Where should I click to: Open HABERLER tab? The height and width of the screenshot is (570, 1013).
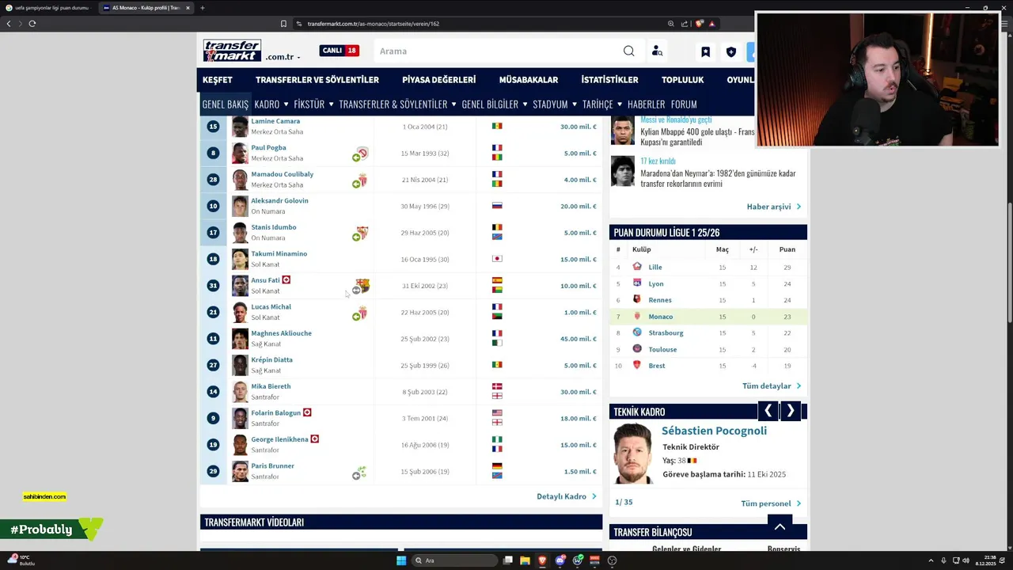[x=646, y=104]
